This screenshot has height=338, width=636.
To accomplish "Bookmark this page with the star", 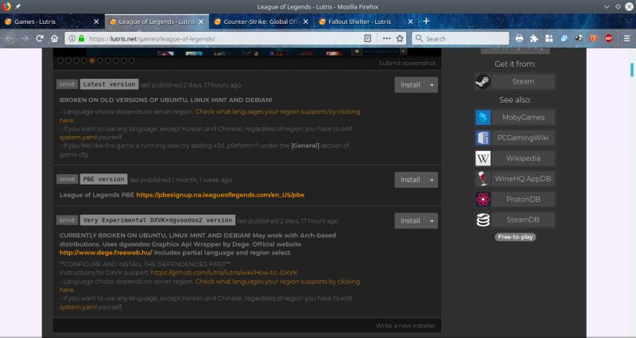I will point(400,38).
